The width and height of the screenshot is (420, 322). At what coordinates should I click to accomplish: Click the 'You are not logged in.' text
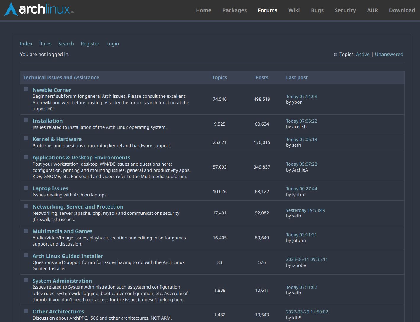pyautogui.click(x=45, y=54)
